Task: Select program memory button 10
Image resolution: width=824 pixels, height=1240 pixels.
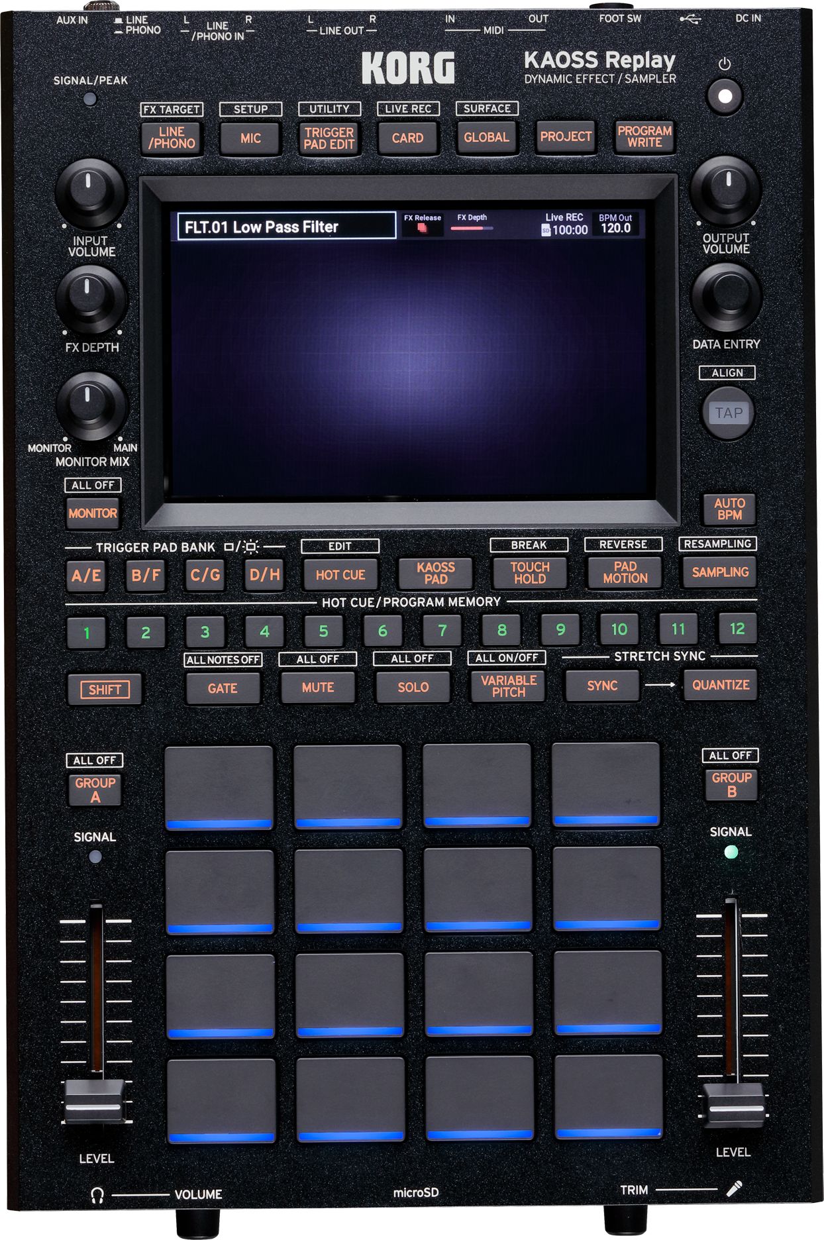Action: 619,629
